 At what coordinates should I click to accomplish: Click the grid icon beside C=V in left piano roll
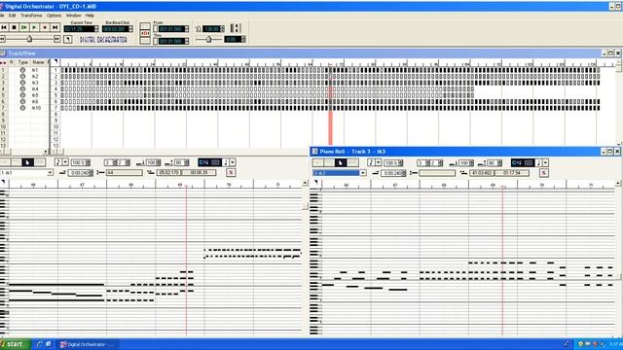(216, 162)
